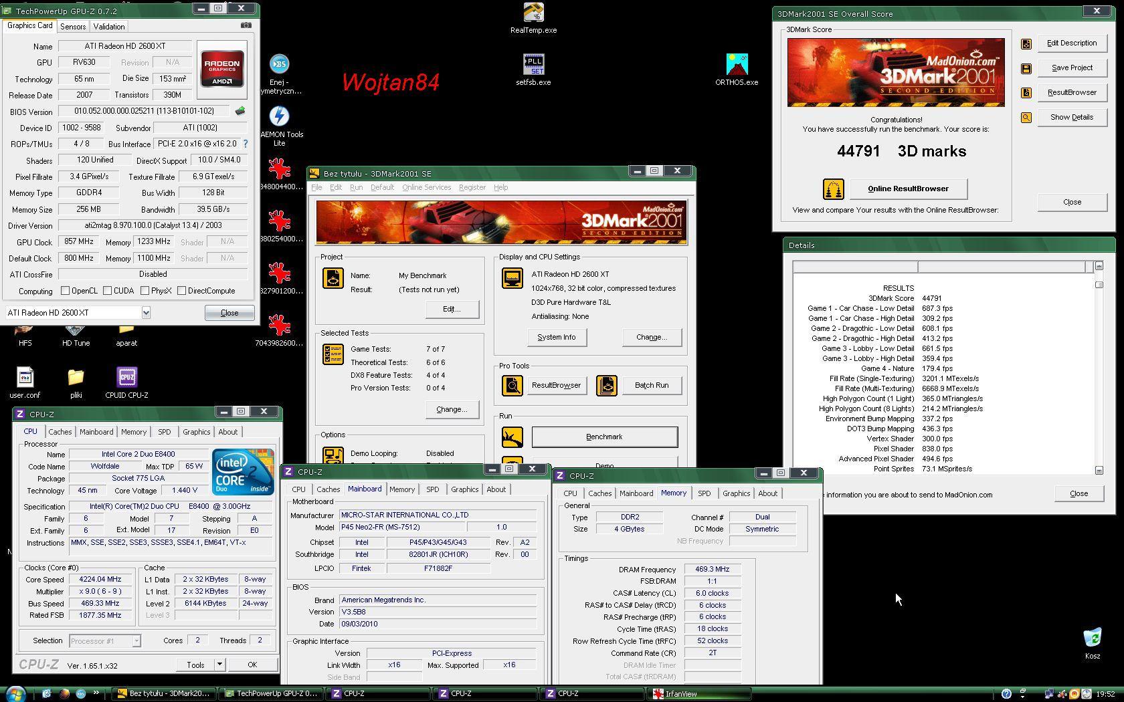Click the DRAM Frequency value 469.3 MHz
The image size is (1124, 702).
coord(712,570)
